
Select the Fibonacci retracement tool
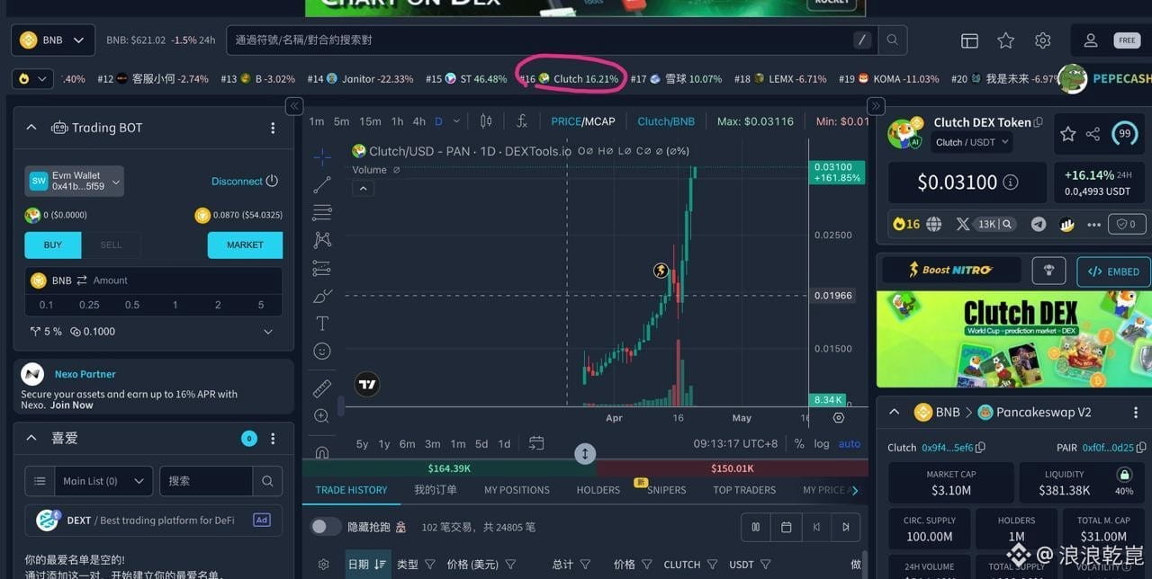pos(322,213)
